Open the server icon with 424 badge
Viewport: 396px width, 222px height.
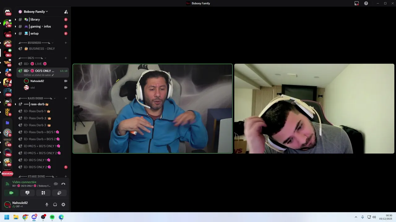tap(7, 92)
